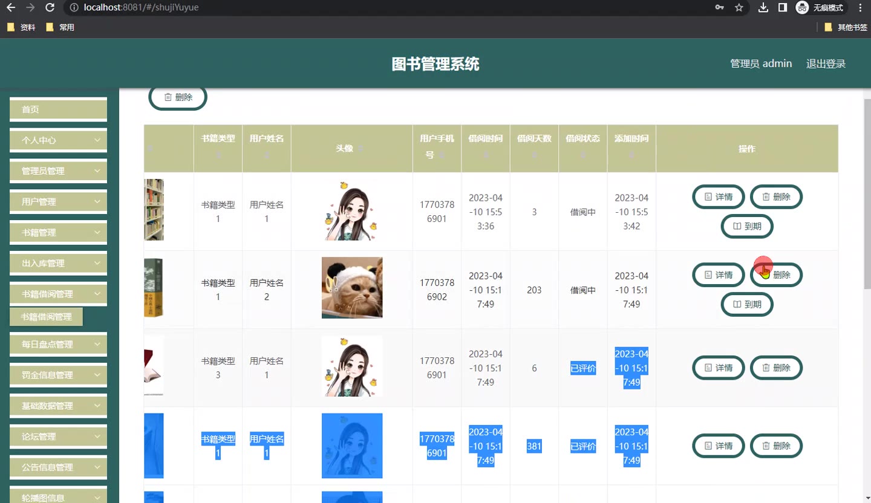The height and width of the screenshot is (503, 871).
Task: Expand the 论坛管理 sidebar menu
Action: click(x=58, y=436)
